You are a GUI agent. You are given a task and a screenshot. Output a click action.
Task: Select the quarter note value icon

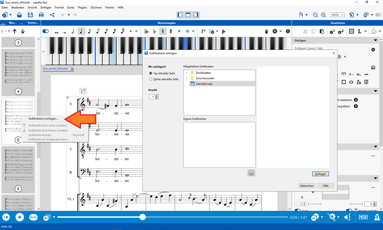[x=82, y=31]
